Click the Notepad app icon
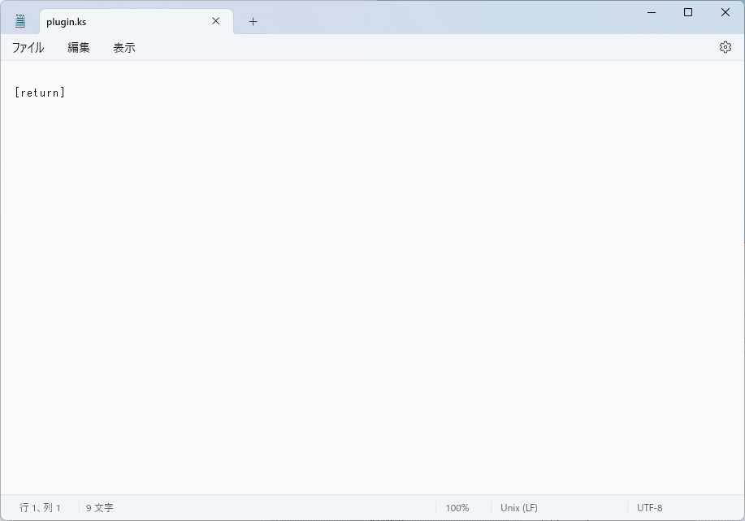 20,21
